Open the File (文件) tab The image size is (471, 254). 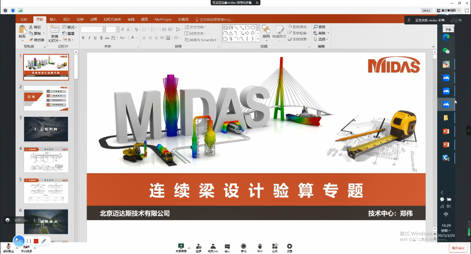tap(24, 20)
